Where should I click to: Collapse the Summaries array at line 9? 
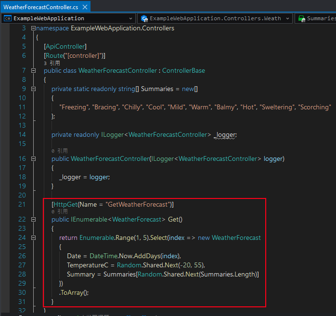pyautogui.click(x=33, y=89)
